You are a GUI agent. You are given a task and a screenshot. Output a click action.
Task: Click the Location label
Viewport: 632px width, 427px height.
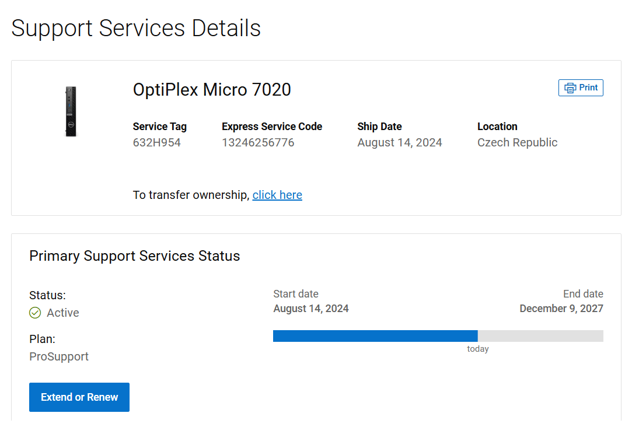tap(497, 127)
